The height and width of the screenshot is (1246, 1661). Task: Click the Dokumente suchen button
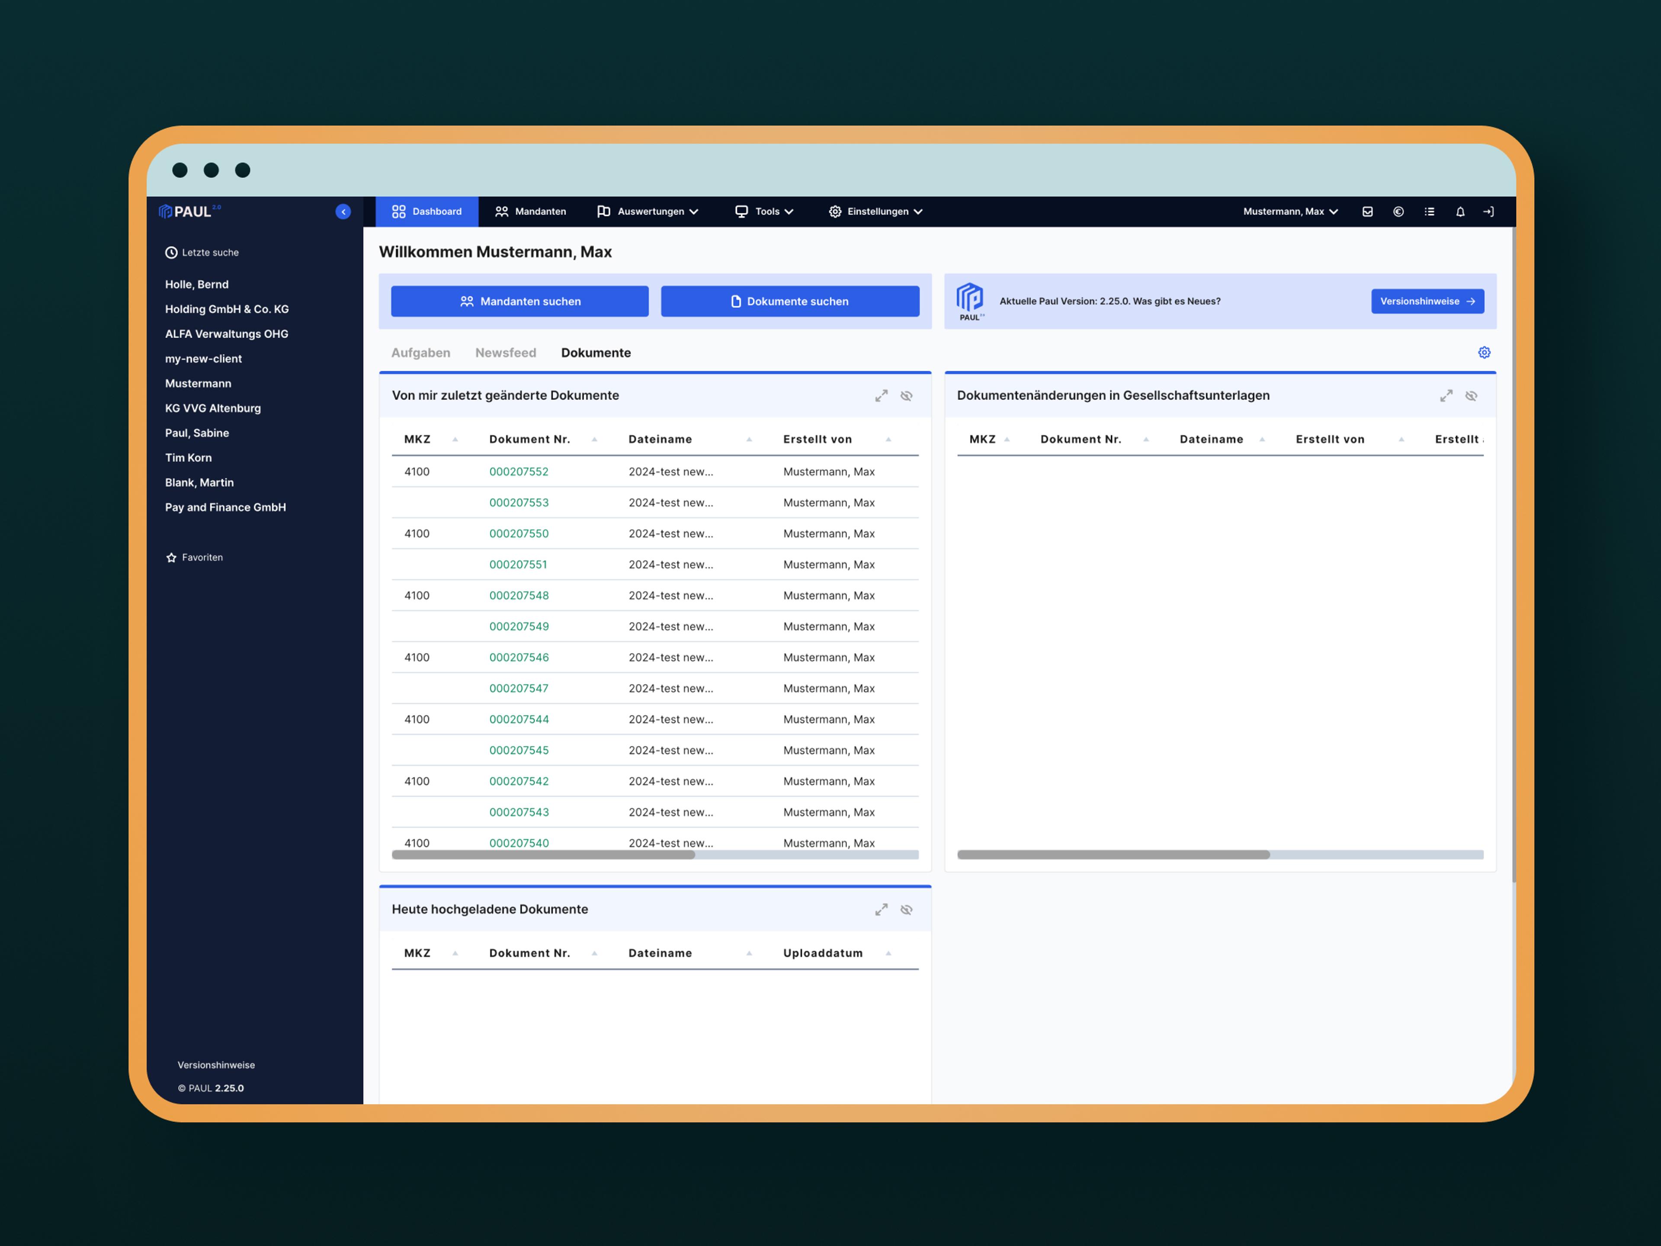click(x=790, y=301)
